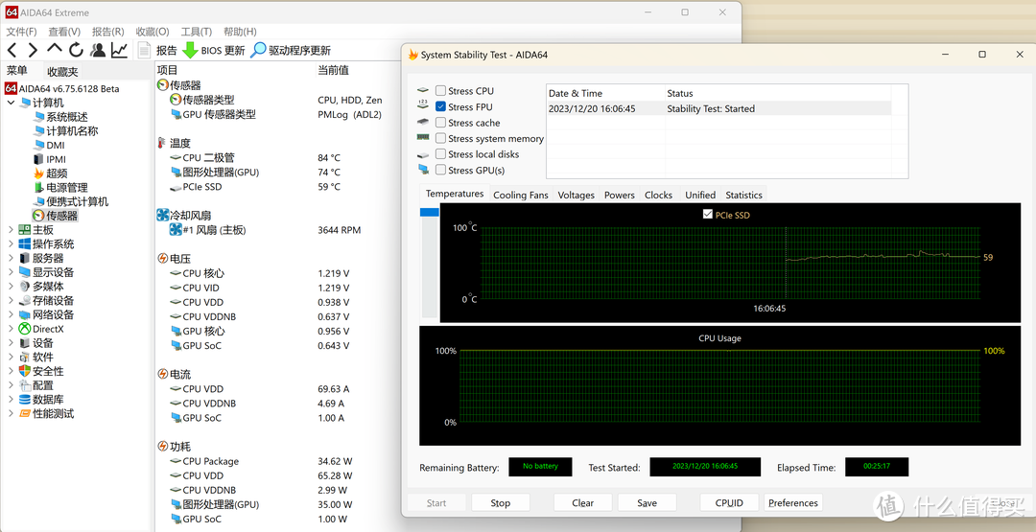The height and width of the screenshot is (532, 1036).
Task: Enable the Stress CPU checkbox
Action: [440, 91]
